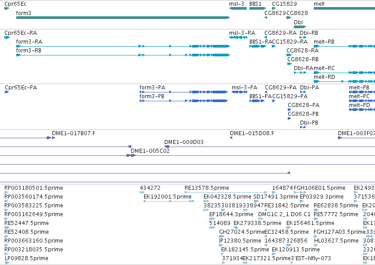Click the DME1-009D03 clone label
The width and height of the screenshot is (375, 265).
(x=184, y=143)
